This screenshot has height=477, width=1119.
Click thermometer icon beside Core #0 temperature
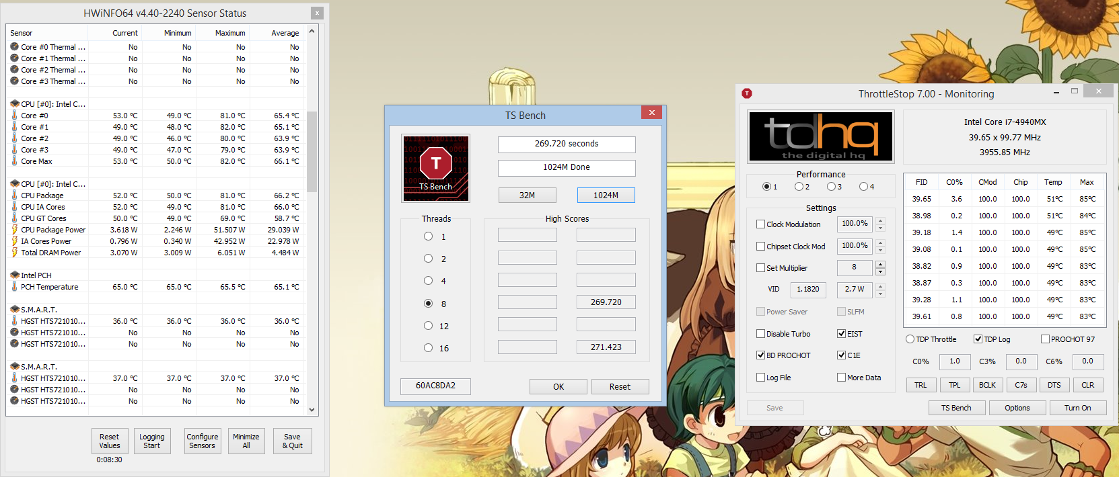tap(14, 116)
